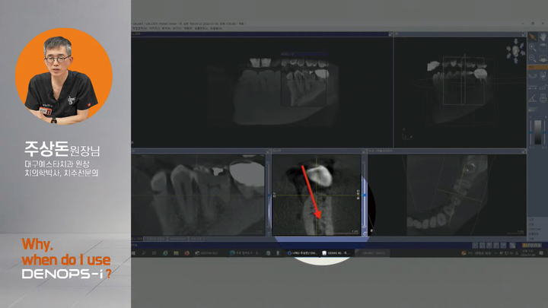Open the Windows Start menu

coord(133,253)
